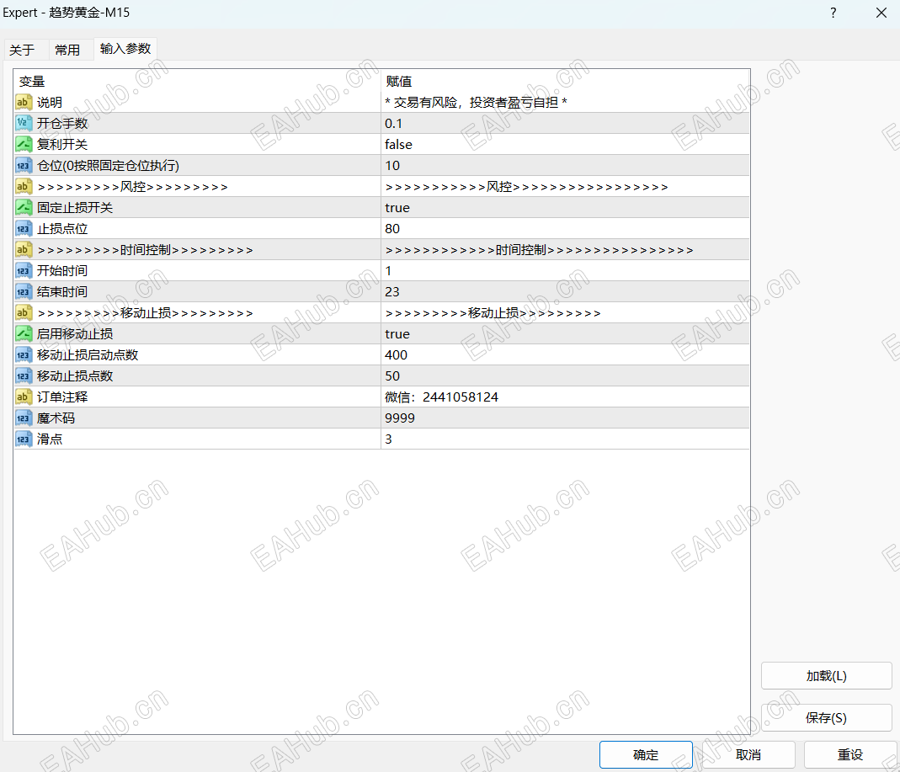Select the 结束时间 value 23

[x=392, y=291]
